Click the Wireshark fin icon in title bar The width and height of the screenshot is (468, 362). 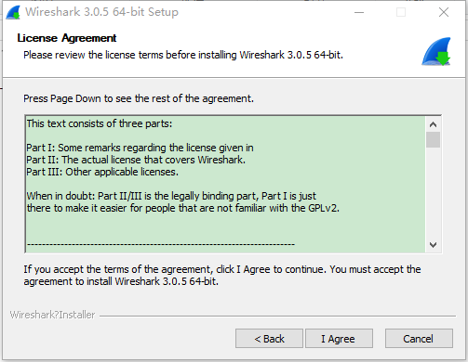tap(13, 13)
